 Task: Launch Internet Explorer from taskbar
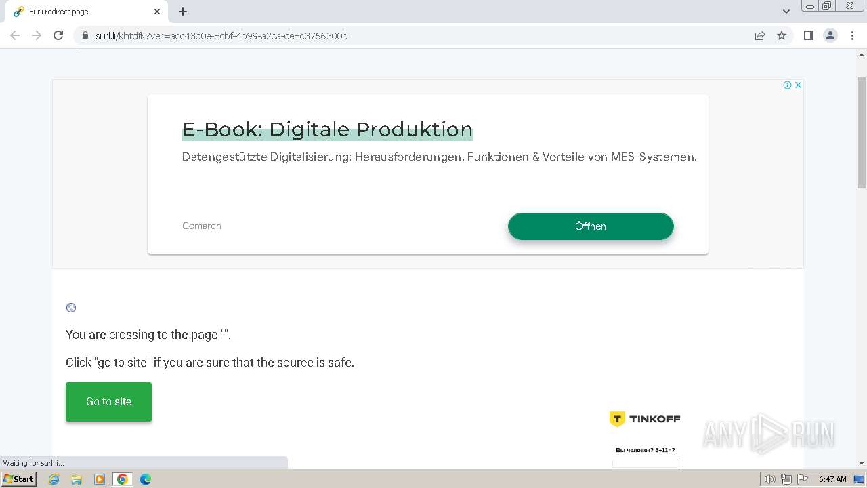54,479
